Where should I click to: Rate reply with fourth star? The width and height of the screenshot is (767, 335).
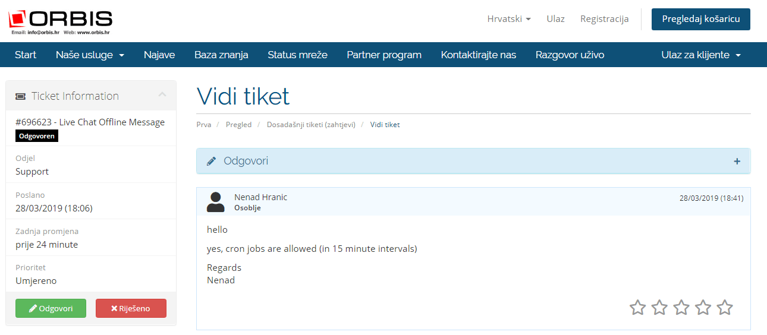[703, 308]
